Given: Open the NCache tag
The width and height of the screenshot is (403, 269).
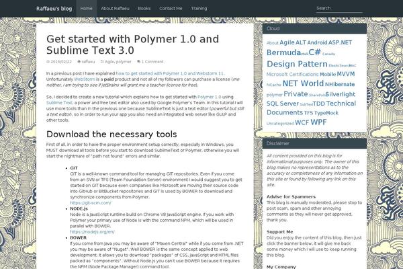Looking at the screenshot, I should (x=274, y=85).
